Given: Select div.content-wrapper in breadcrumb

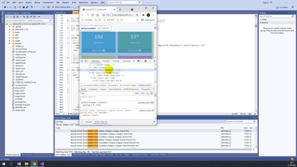Looking at the screenshot, I should coord(128,85).
